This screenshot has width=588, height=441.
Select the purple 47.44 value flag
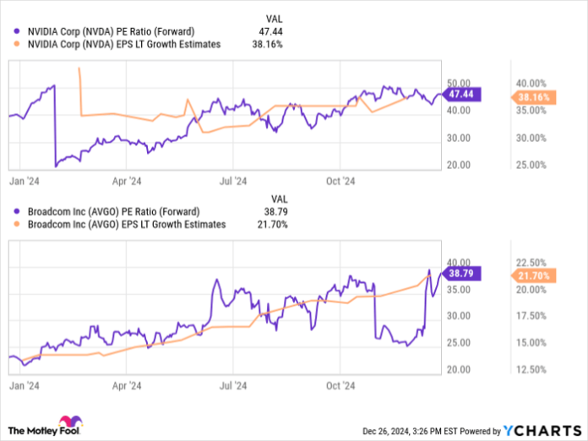coord(461,95)
